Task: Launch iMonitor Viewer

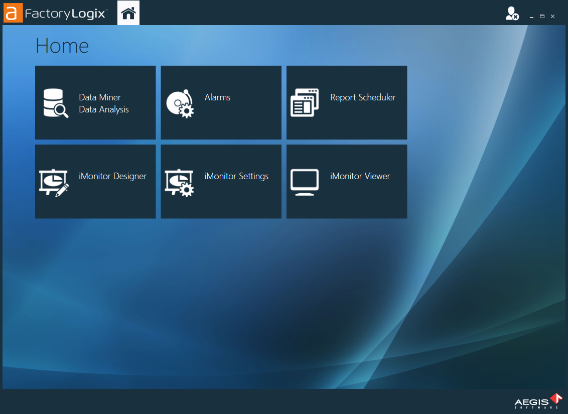Action: coord(346,182)
